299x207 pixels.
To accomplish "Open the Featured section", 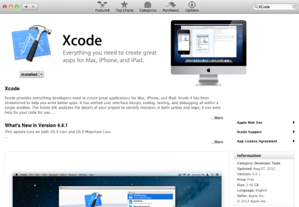I will click(x=102, y=7).
